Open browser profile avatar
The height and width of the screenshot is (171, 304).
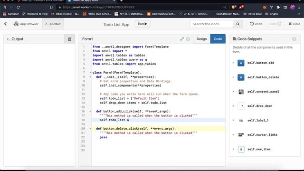[x=293, y=7]
